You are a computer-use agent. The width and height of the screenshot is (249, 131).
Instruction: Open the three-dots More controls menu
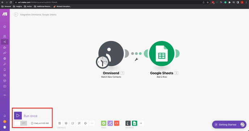click(x=92, y=123)
